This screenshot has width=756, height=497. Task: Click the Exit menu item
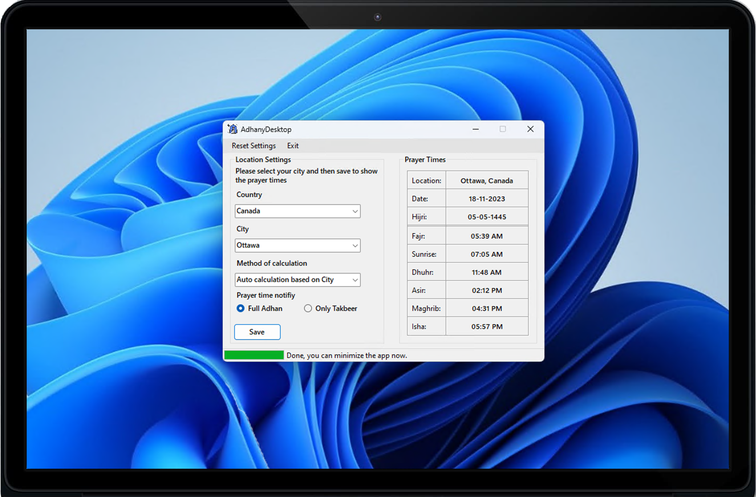point(293,145)
